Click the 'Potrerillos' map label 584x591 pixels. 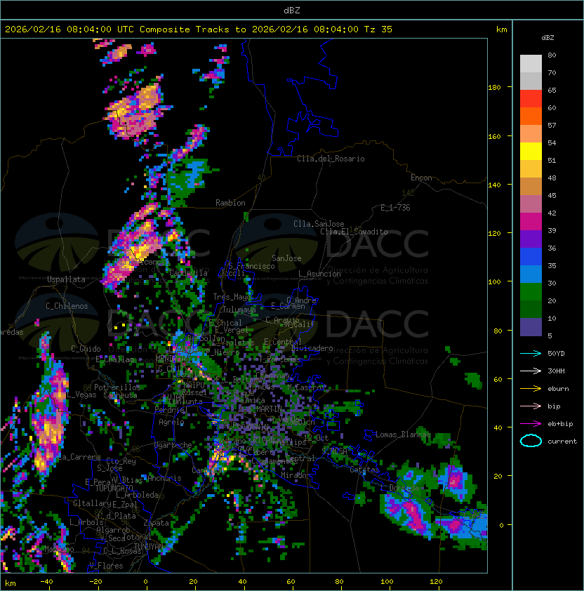117,387
